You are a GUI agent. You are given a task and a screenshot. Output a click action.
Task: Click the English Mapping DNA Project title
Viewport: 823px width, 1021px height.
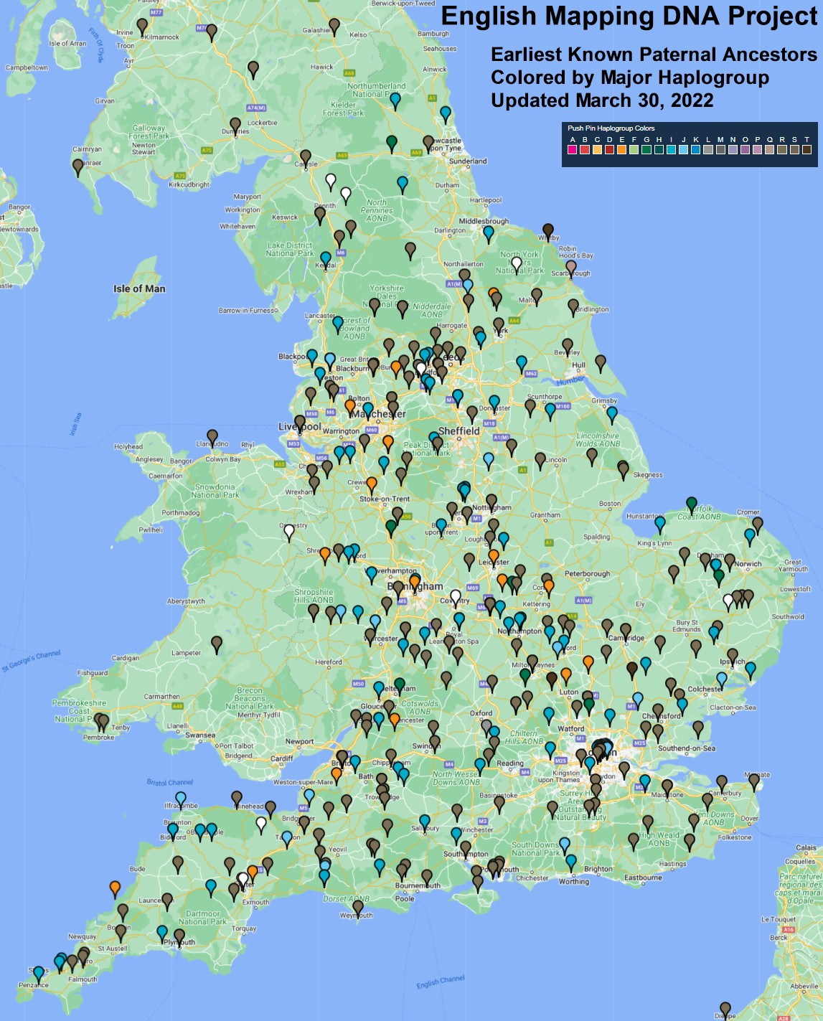click(x=629, y=16)
